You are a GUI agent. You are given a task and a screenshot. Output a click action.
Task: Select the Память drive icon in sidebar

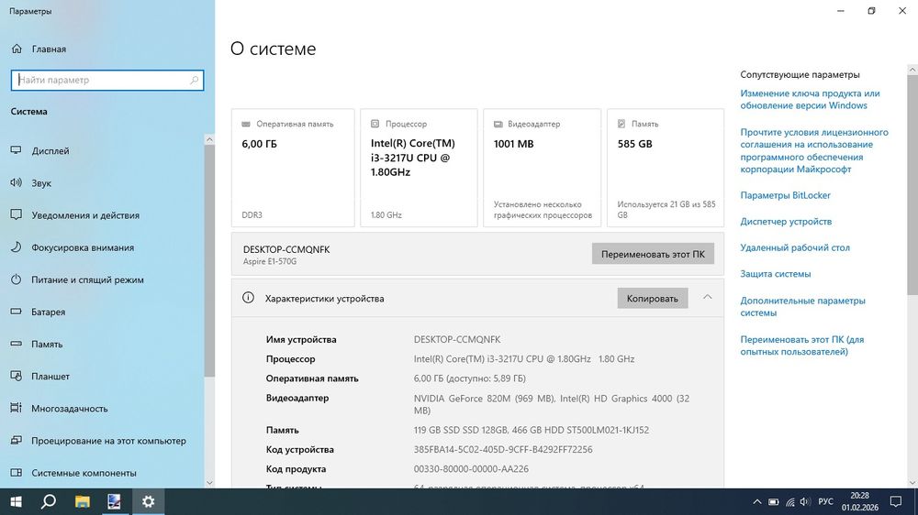pos(16,344)
